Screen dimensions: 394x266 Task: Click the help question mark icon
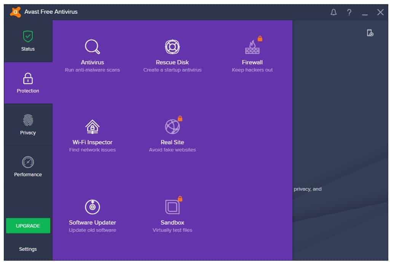(349, 12)
